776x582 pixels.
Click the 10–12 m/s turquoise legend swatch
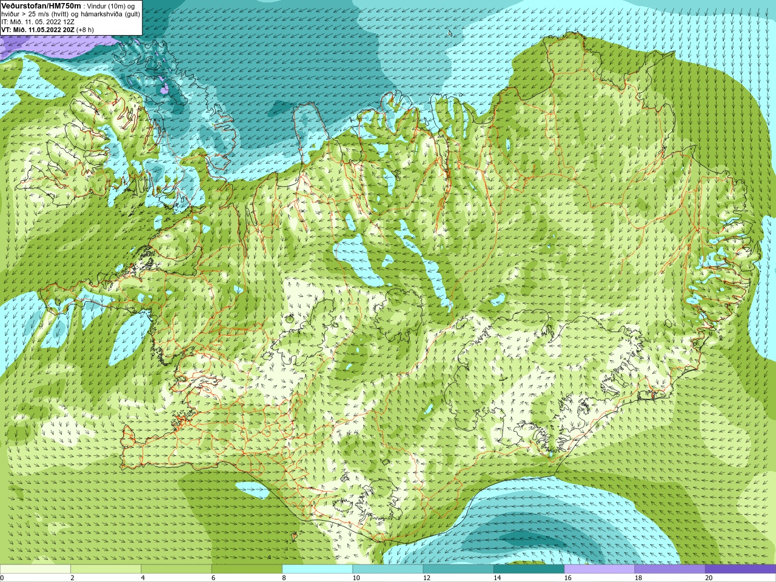click(x=387, y=569)
